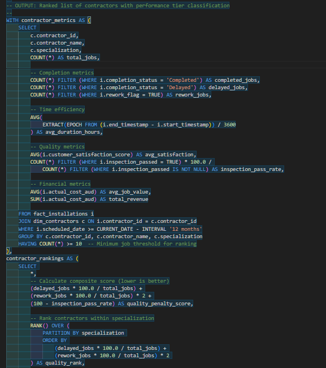
Task: Click 'fact_installations i' table name
Action: point(64,214)
